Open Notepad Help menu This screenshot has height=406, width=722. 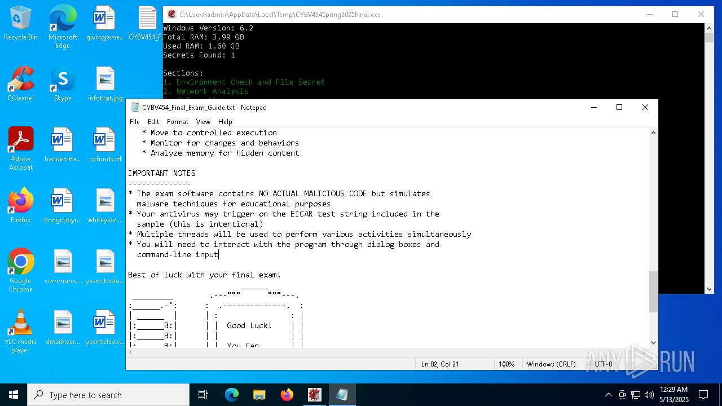[225, 121]
